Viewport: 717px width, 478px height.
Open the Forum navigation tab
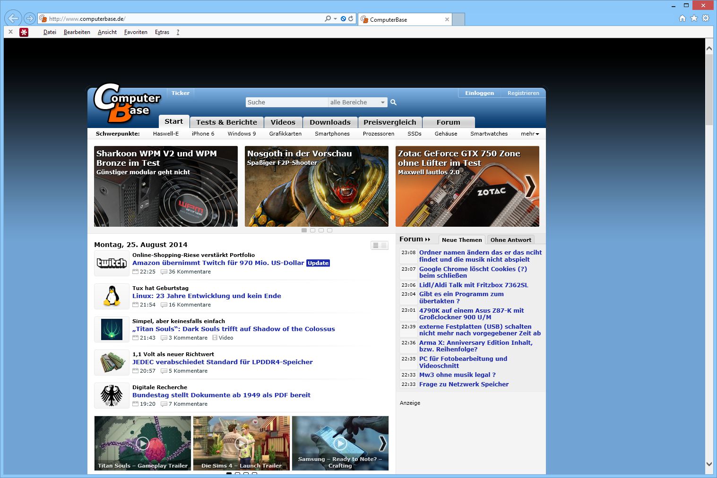click(448, 122)
